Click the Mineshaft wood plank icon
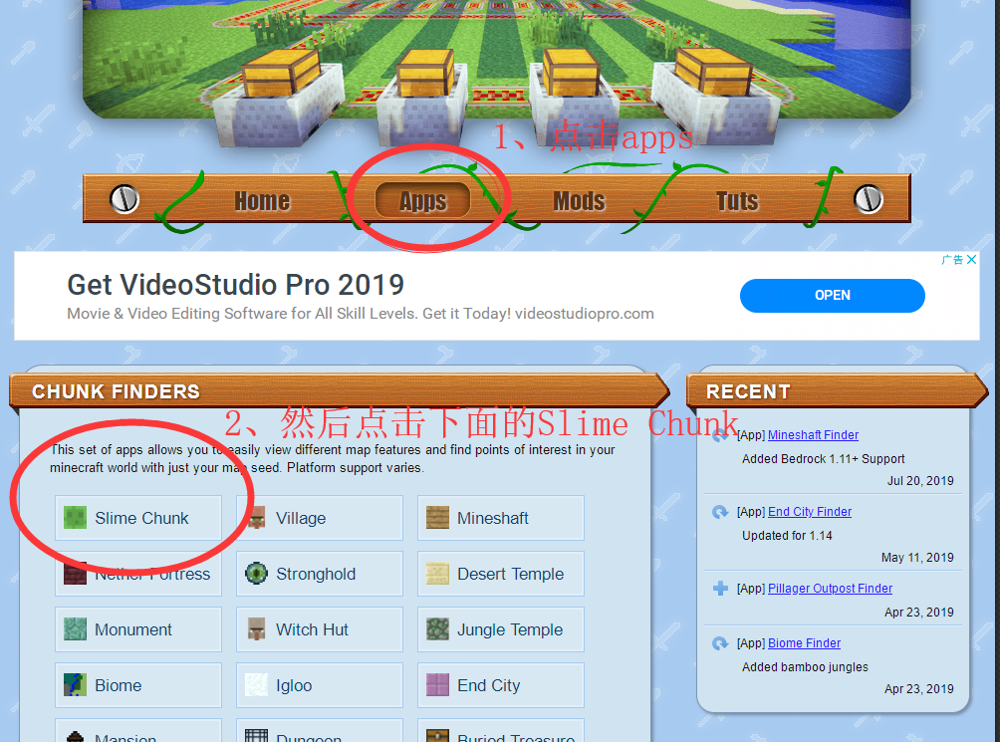Viewport: 1000px width, 742px height. 438,518
